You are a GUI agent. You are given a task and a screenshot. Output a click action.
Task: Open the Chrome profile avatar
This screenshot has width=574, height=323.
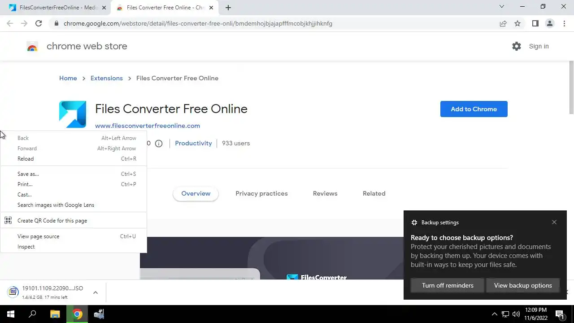[549, 23]
